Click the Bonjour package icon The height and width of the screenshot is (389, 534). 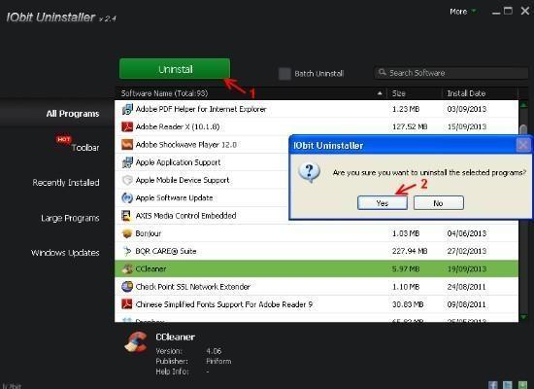point(127,233)
